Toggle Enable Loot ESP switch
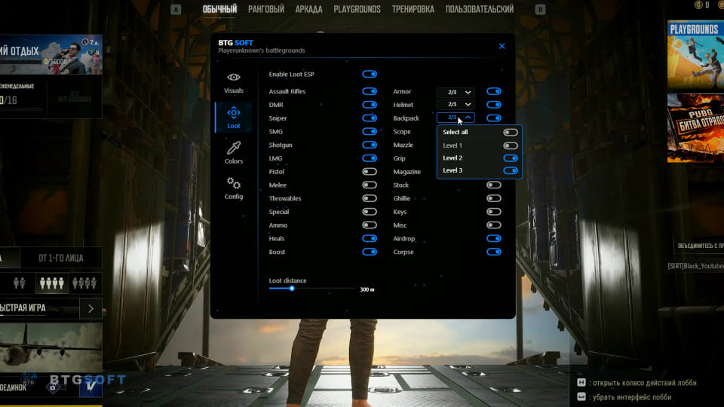 (370, 75)
